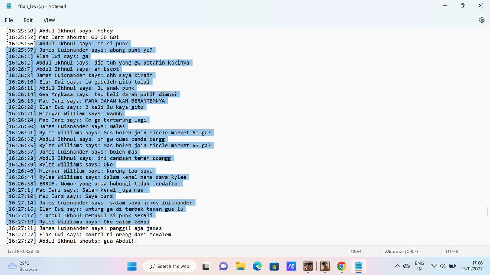Click the line 'Abdul Ikhnul says: eh si punk'
The height and width of the screenshot is (275, 490).
click(x=67, y=44)
